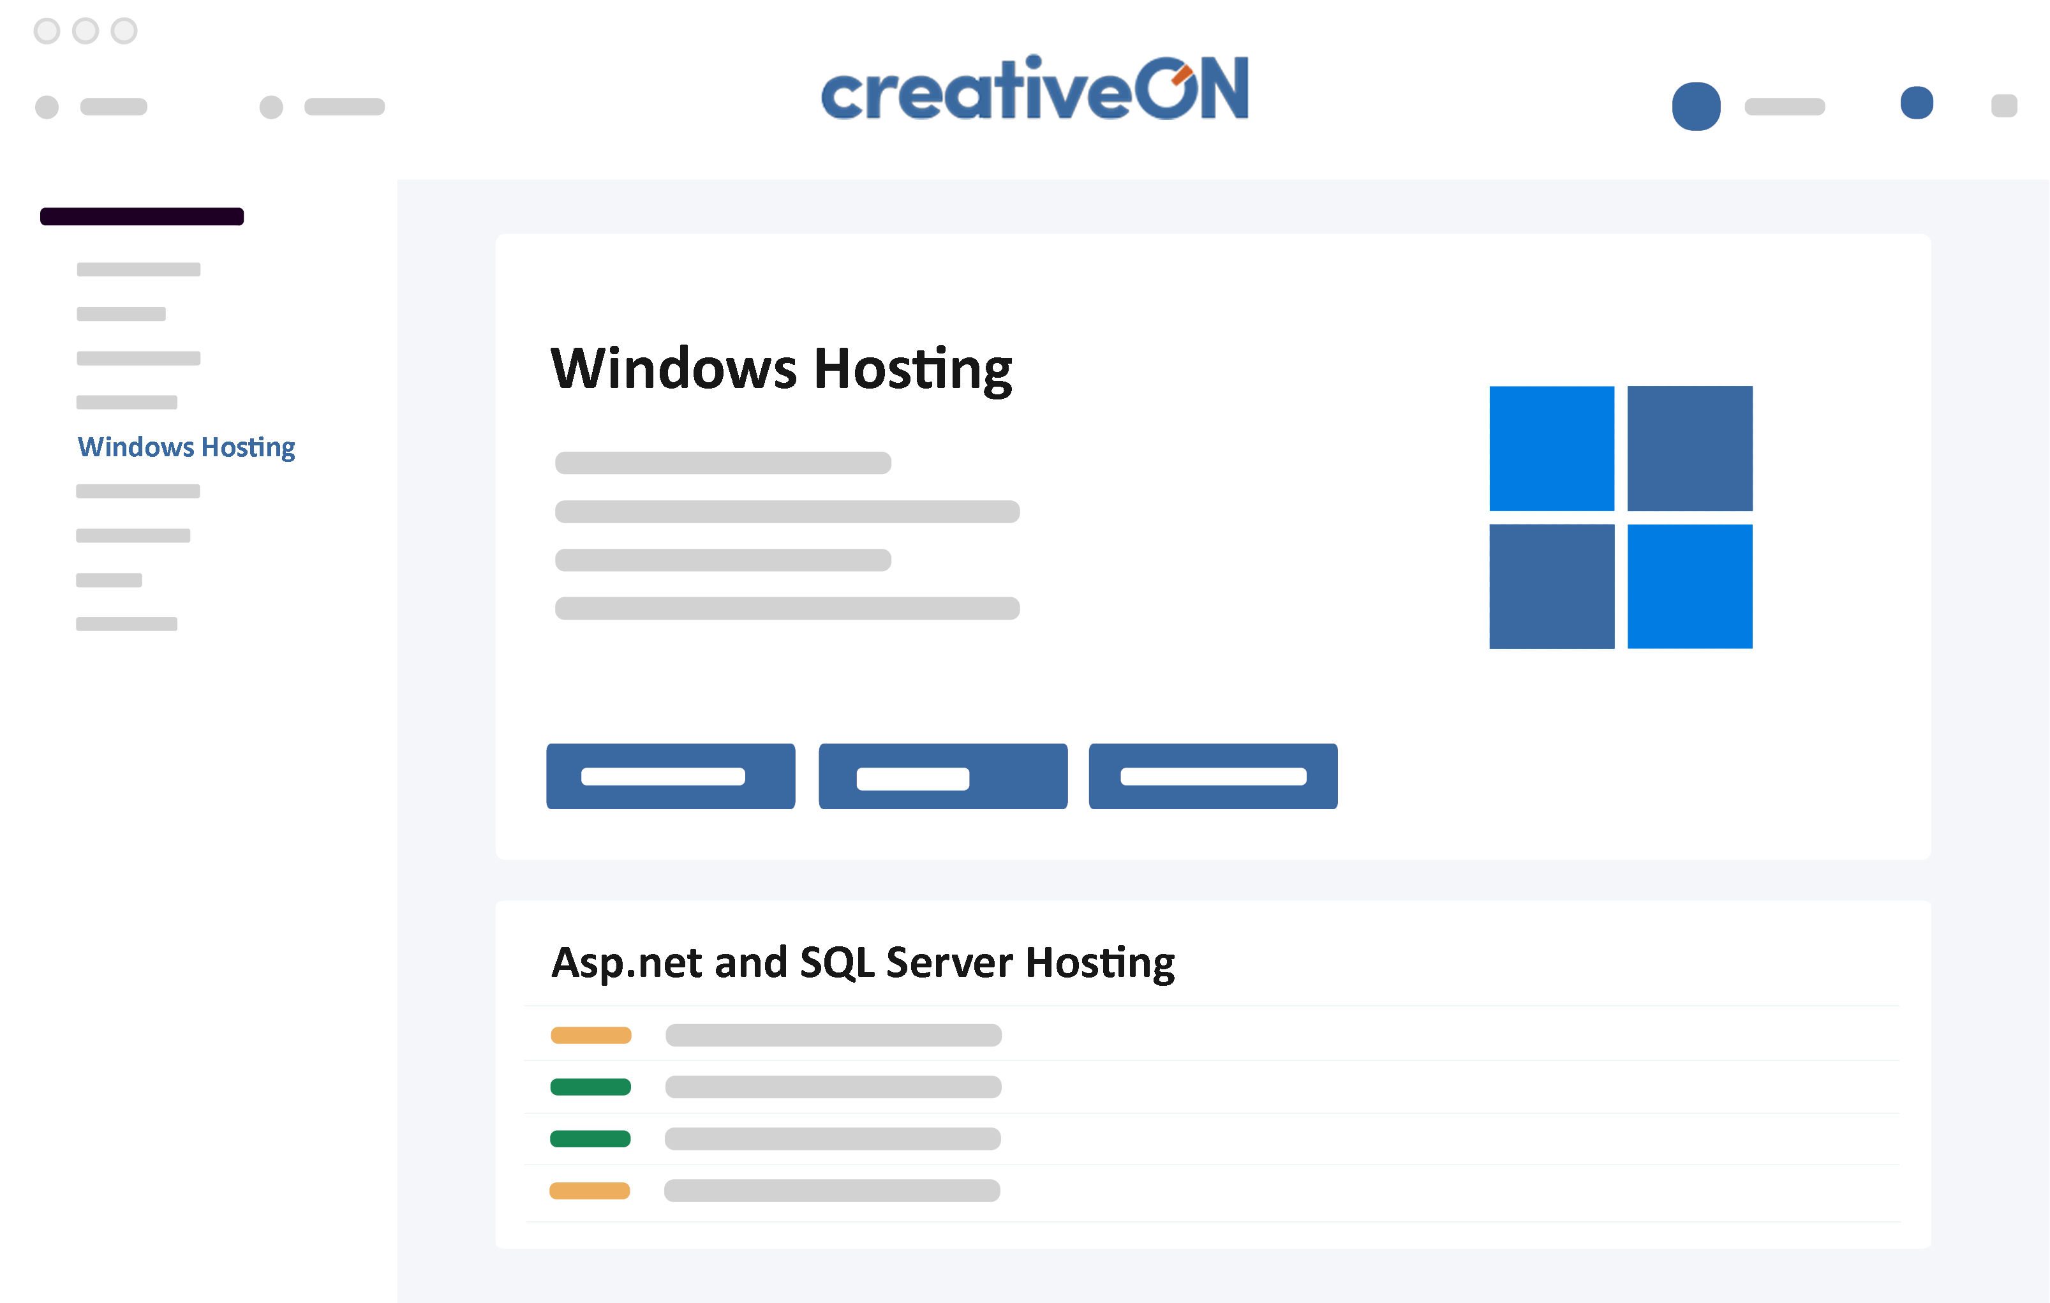Click the dark sidebar heading bar
The height and width of the screenshot is (1303, 2050).
[142, 216]
